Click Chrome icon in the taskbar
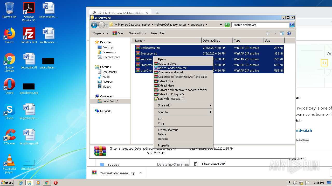The image size is (332, 186). tap(47, 183)
